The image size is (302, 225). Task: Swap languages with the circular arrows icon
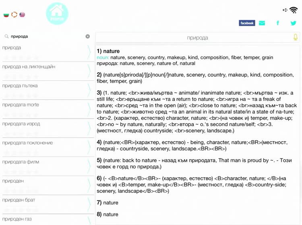[x=14, y=15]
